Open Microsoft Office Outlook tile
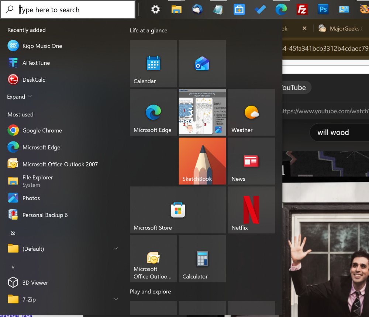 [x=153, y=258]
